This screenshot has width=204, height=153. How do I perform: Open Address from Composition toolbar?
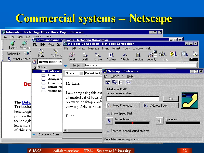(x=111, y=57)
